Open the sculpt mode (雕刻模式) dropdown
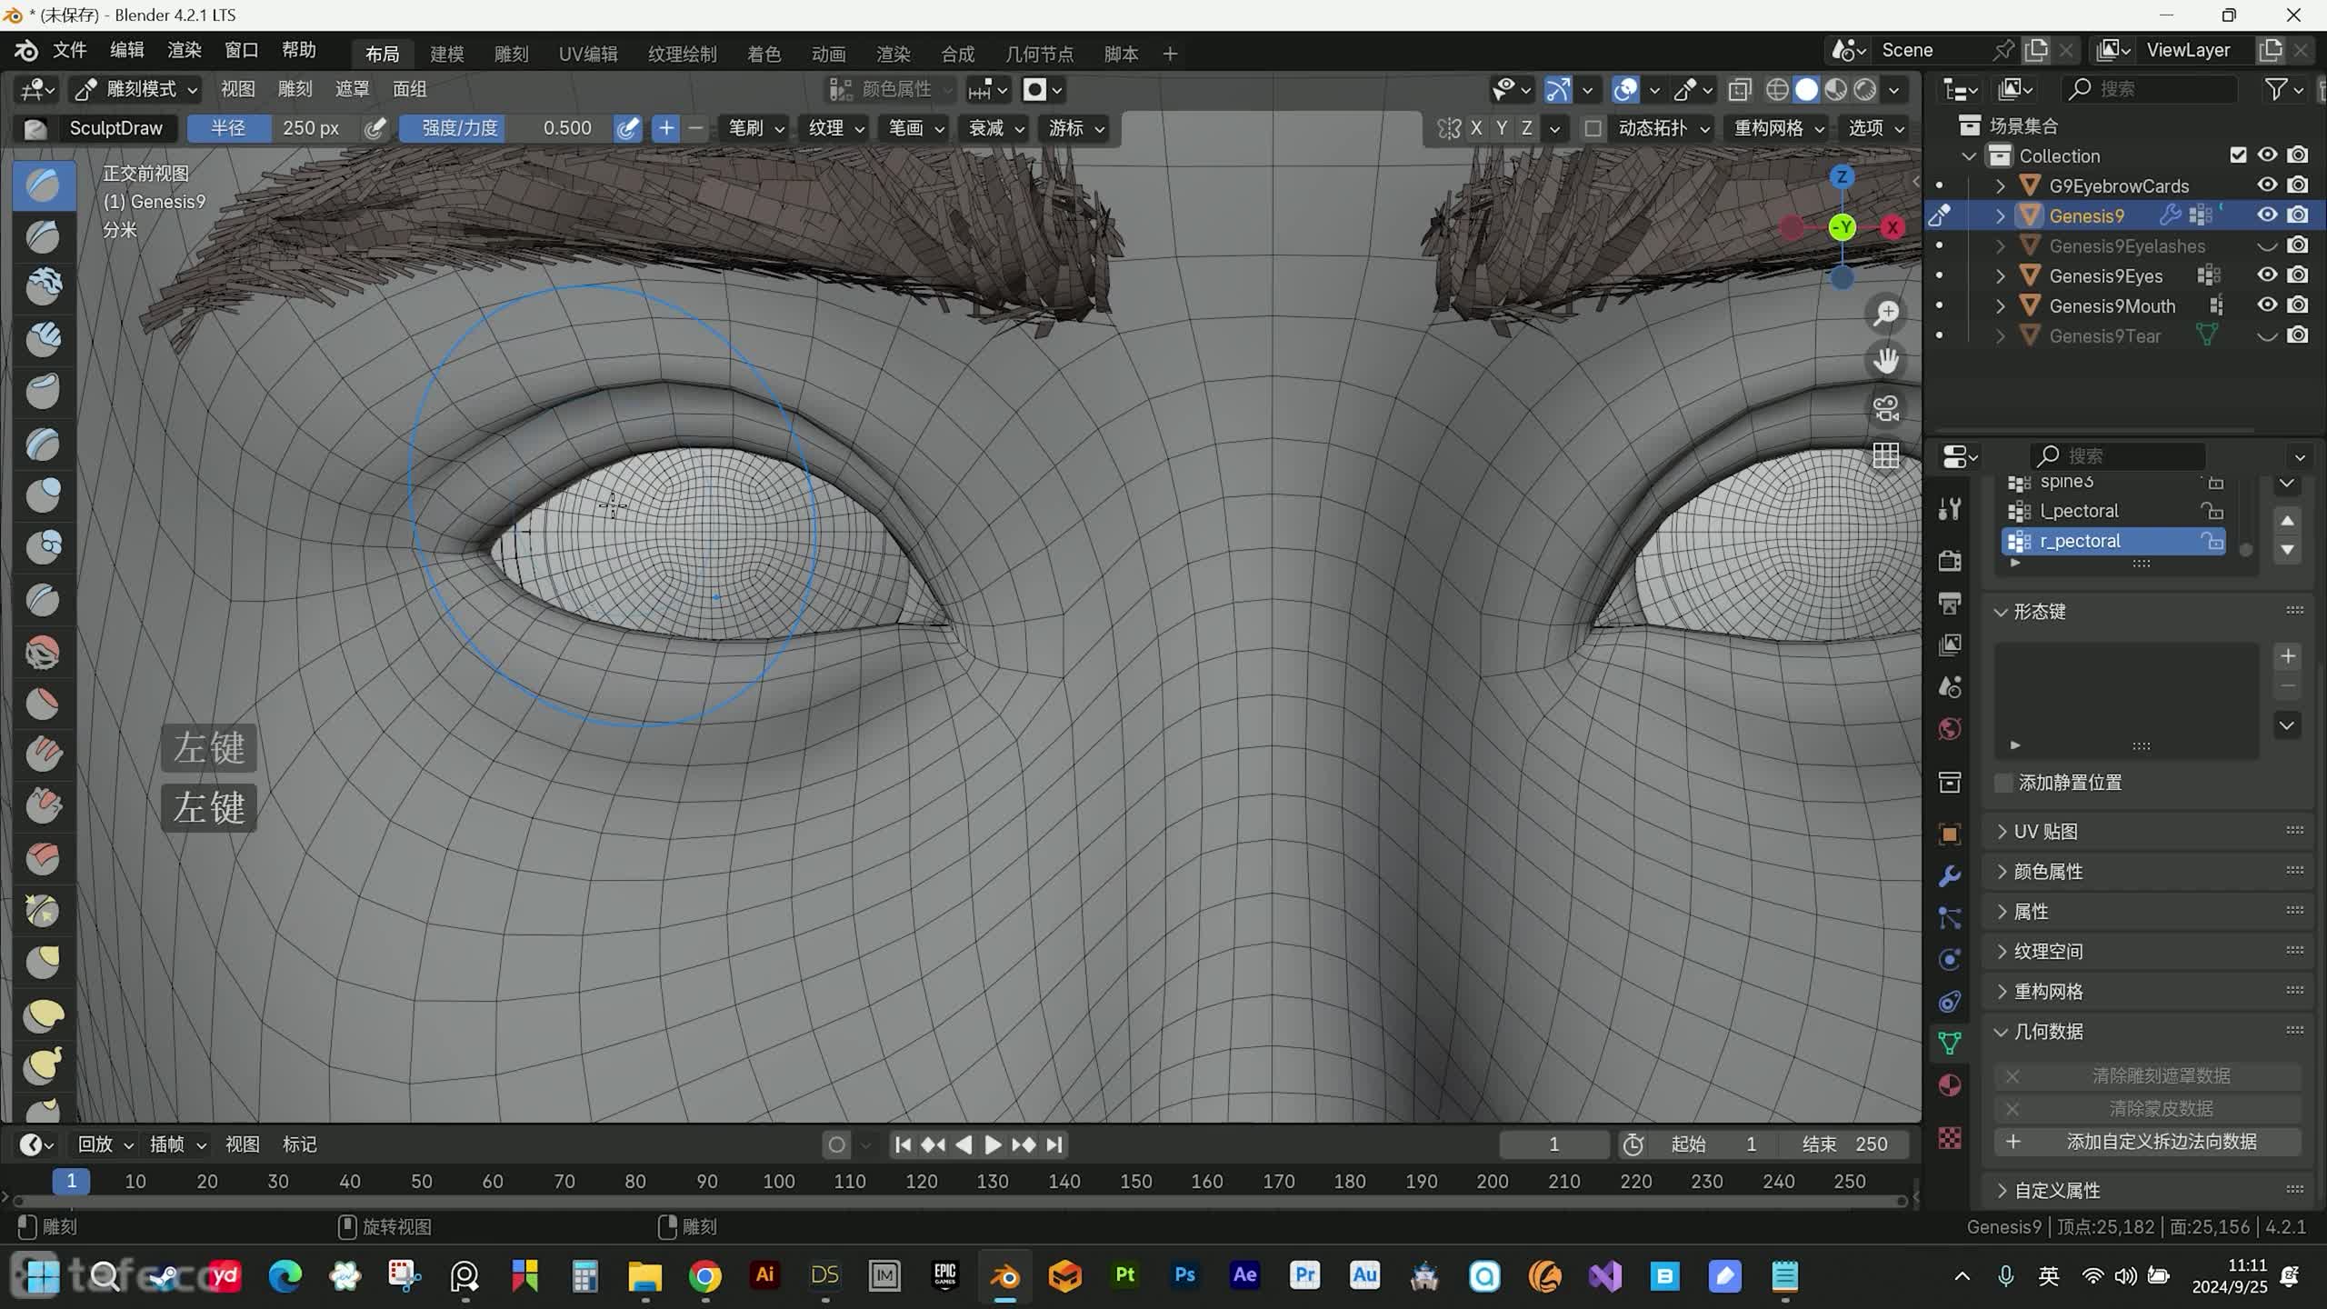2327x1309 pixels. 136,89
